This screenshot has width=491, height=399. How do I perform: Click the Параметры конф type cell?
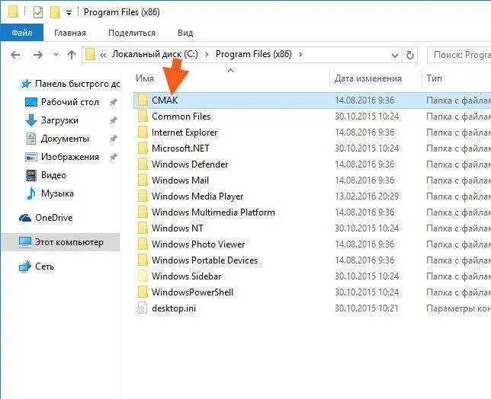point(458,308)
